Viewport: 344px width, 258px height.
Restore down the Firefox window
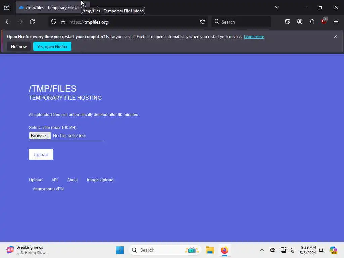[321, 7]
